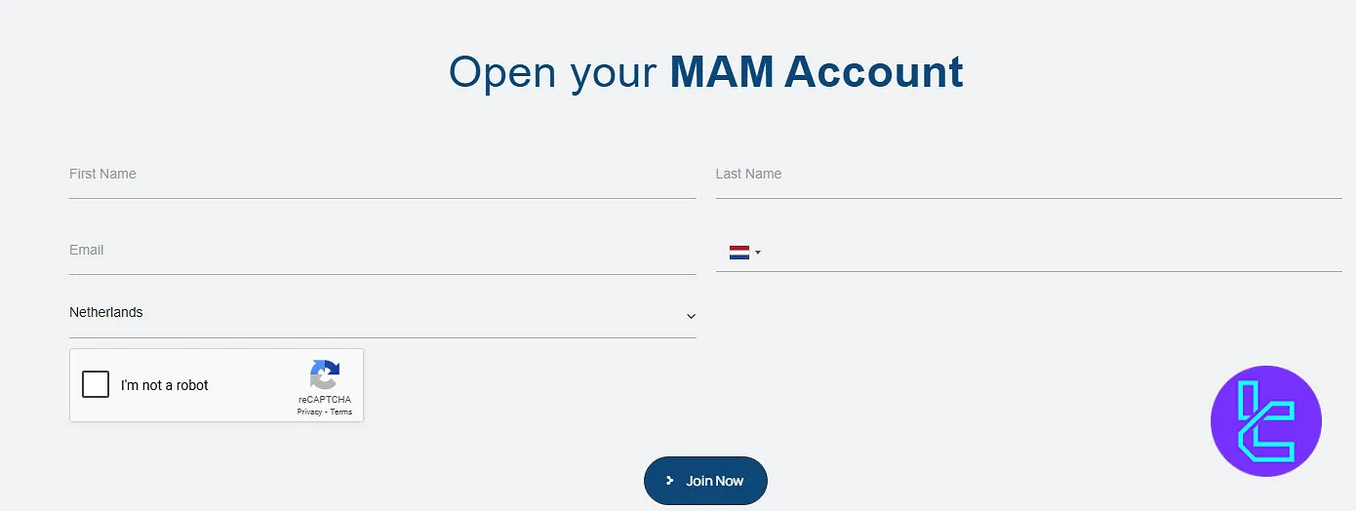Click the phone number input area
Image resolution: width=1356 pixels, height=511 pixels.
(x=1054, y=253)
